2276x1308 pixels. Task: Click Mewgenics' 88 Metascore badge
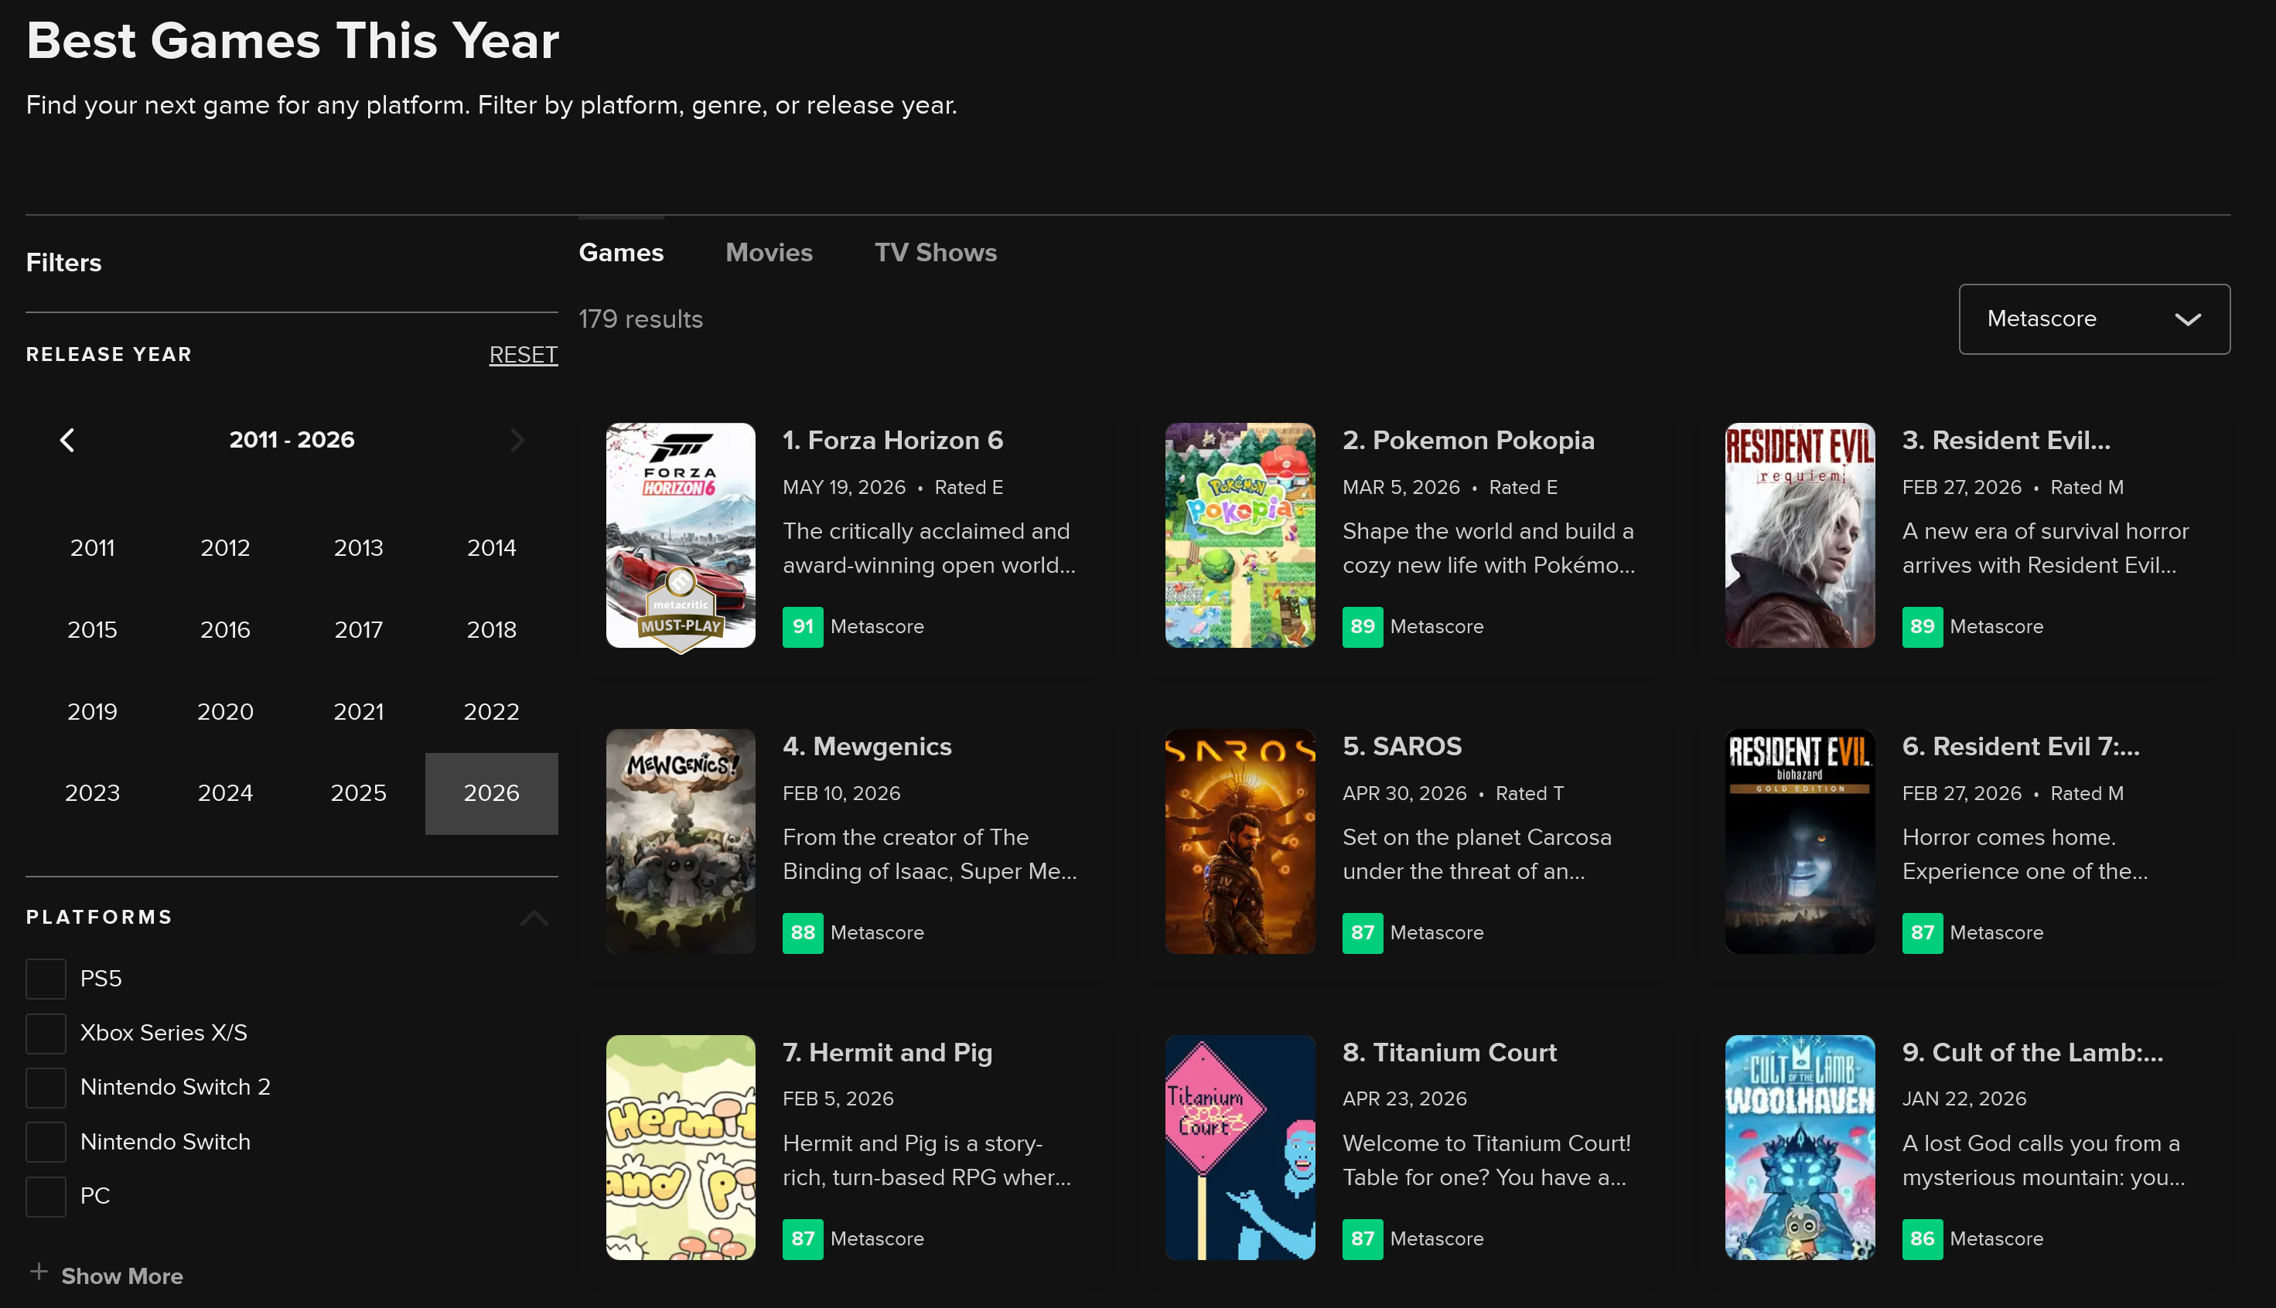click(803, 933)
